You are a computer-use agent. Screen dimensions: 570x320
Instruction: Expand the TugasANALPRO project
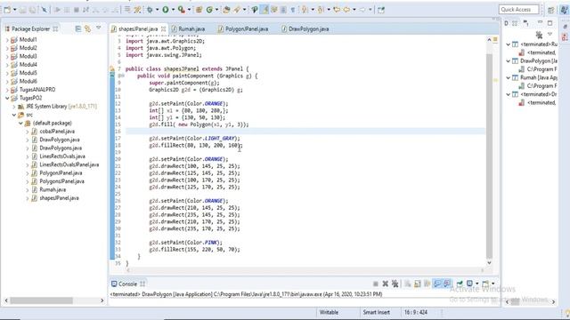[x=7, y=90]
